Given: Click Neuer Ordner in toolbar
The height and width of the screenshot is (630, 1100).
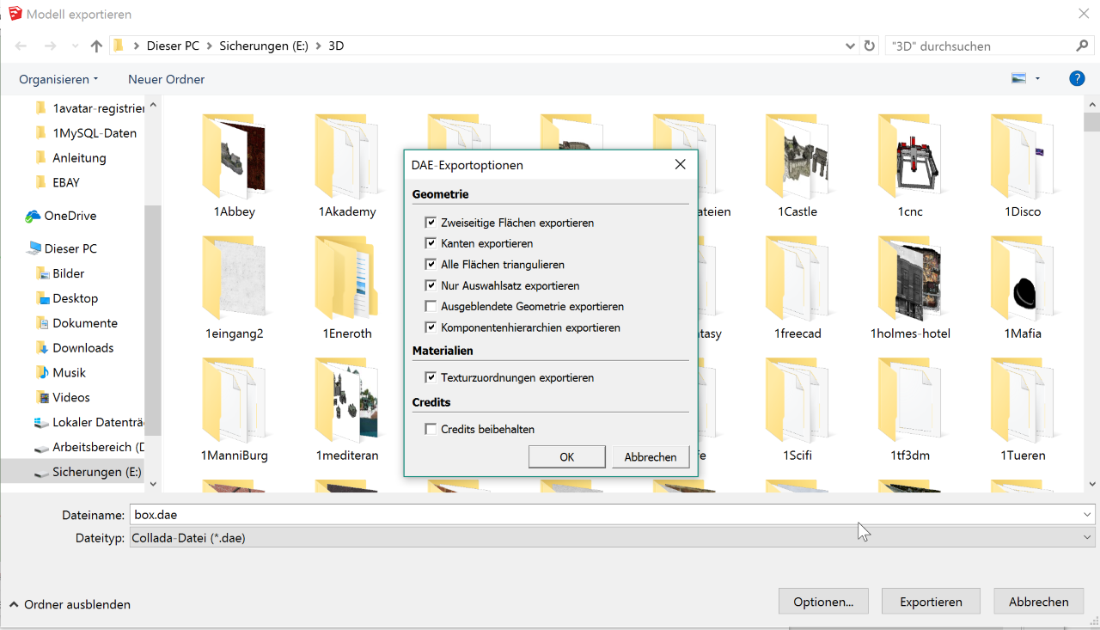Looking at the screenshot, I should tap(167, 79).
